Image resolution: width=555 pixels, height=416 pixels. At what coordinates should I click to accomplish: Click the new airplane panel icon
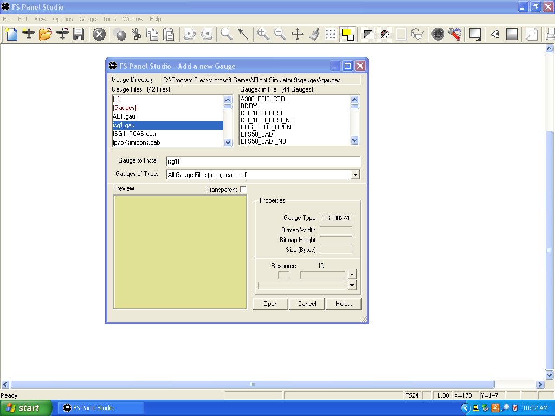click(x=28, y=34)
